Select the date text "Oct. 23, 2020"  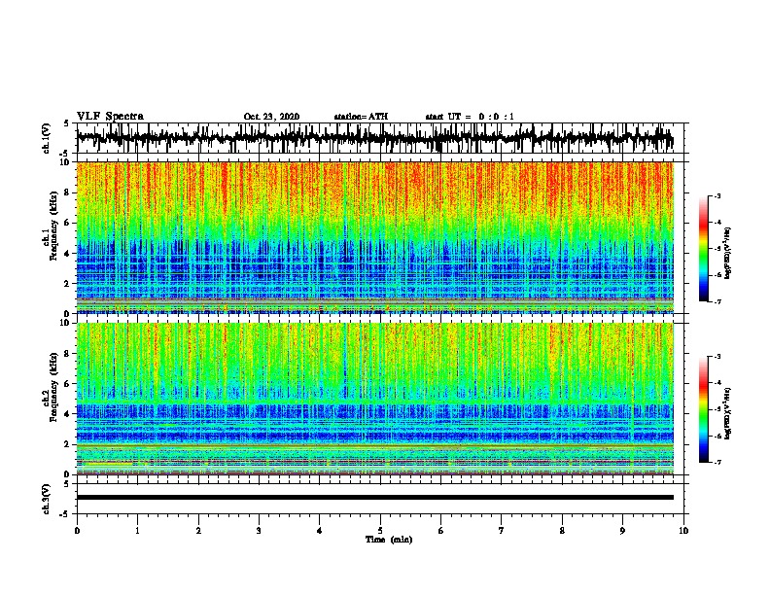tap(271, 117)
